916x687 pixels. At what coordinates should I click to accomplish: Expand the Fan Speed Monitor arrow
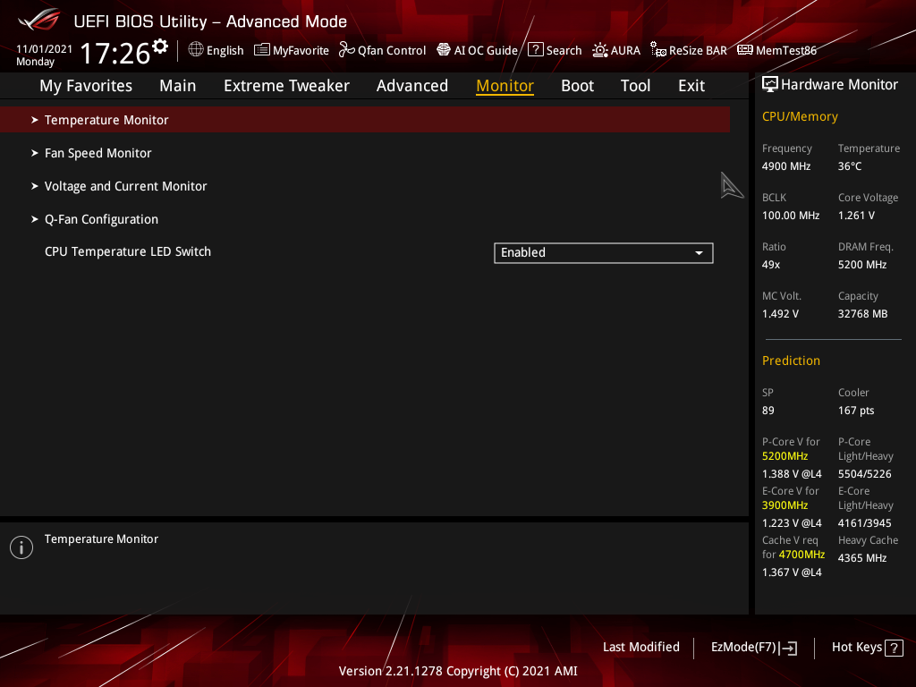click(x=35, y=153)
